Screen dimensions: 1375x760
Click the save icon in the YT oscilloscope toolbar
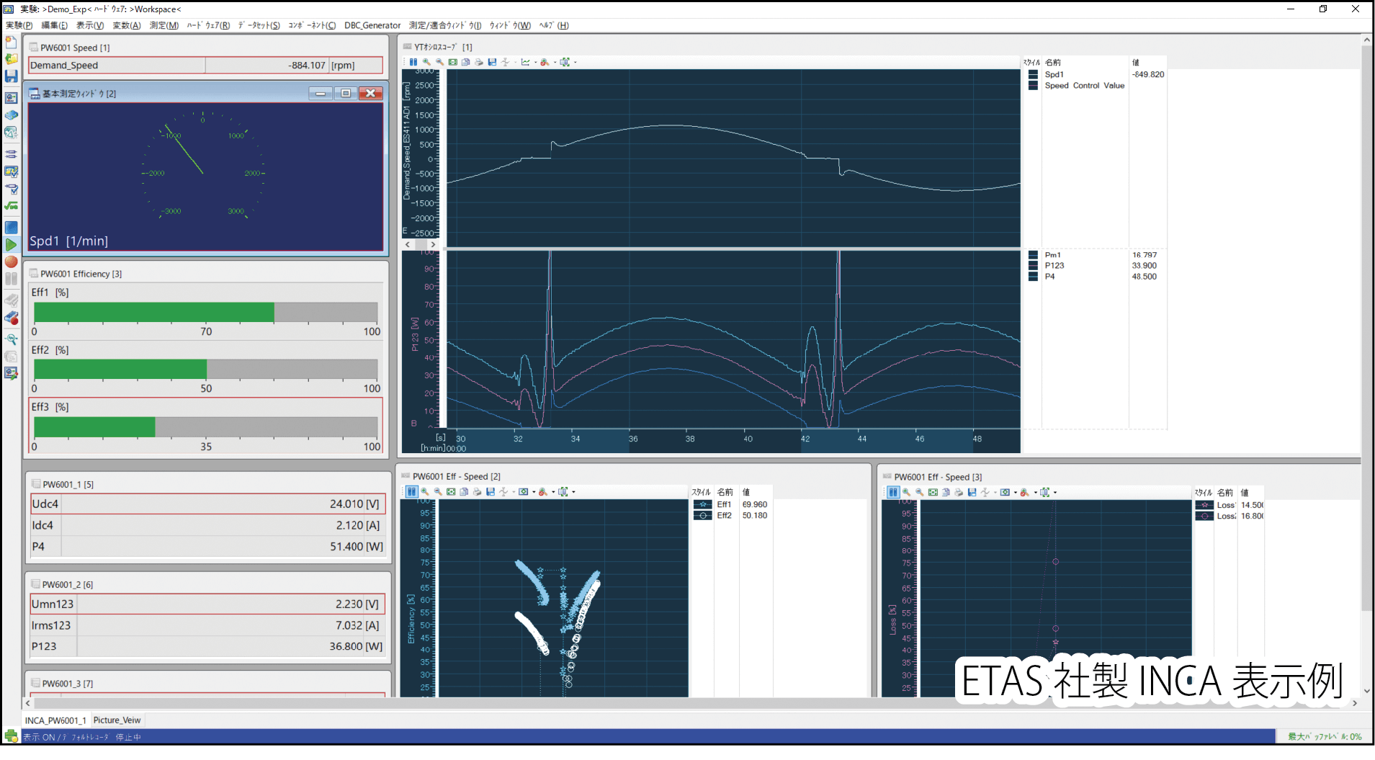coord(492,63)
